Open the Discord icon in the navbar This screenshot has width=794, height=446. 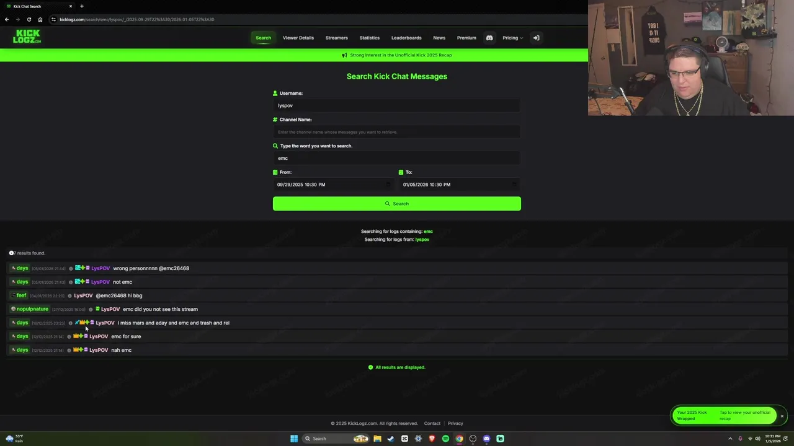click(489, 38)
